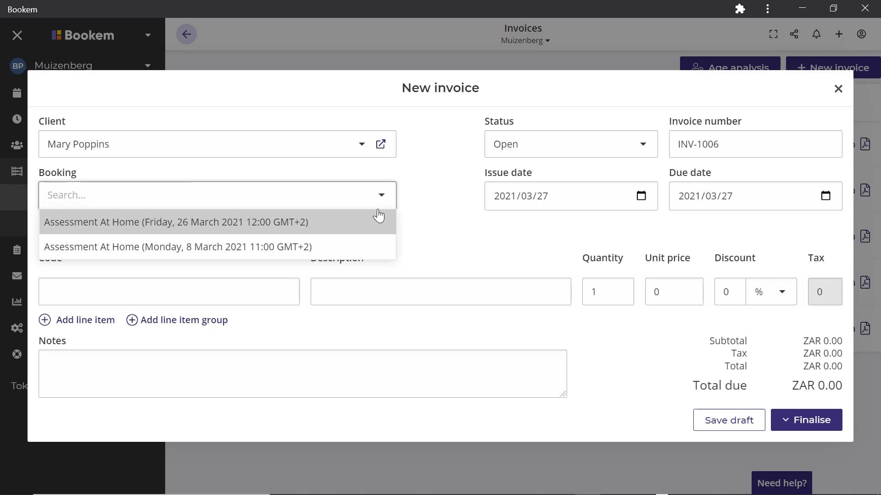Viewport: 881px width, 495px height.
Task: Toggle fullscreen mode with the frame icon
Action: click(x=773, y=34)
